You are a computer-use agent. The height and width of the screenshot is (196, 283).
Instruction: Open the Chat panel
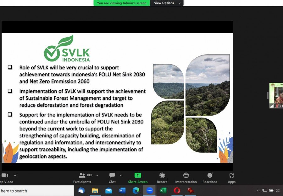(112, 178)
